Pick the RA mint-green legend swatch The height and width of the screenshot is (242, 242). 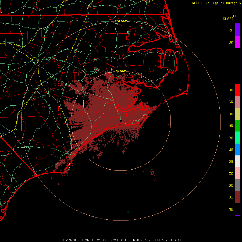(x=237, y=138)
